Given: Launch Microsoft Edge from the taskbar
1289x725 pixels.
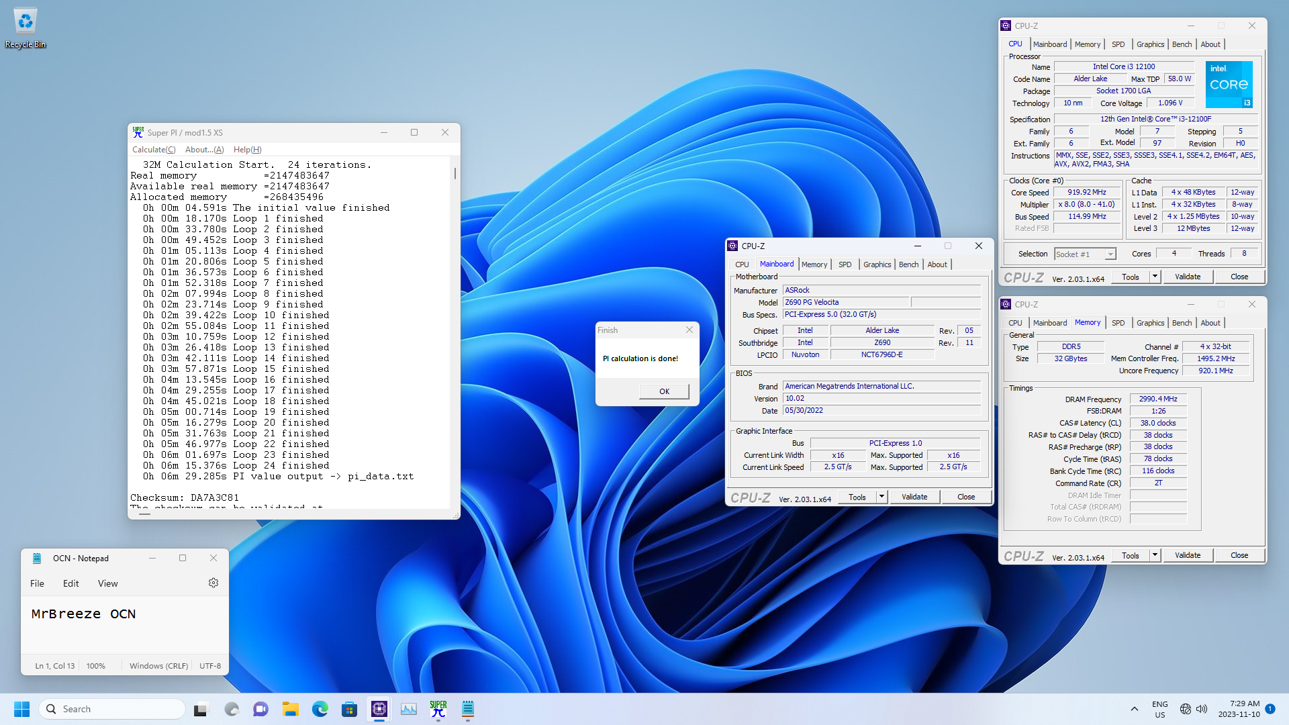Looking at the screenshot, I should tap(320, 709).
